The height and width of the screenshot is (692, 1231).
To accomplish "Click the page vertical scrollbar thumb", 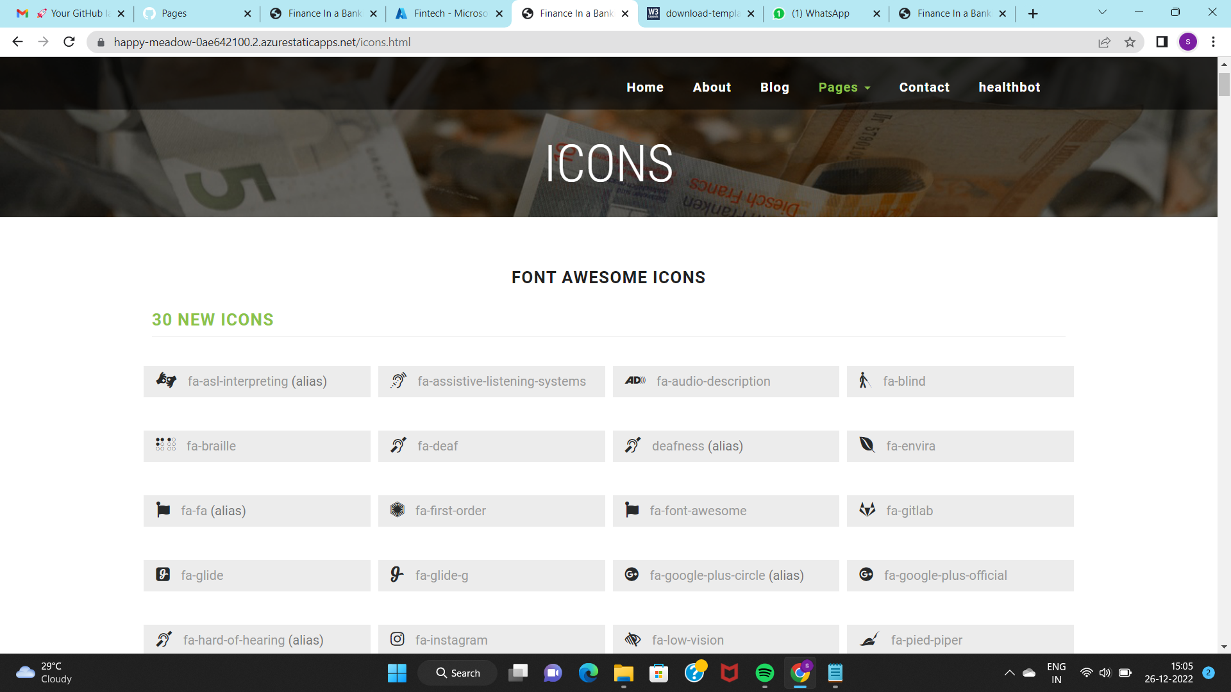I will tap(1224, 85).
